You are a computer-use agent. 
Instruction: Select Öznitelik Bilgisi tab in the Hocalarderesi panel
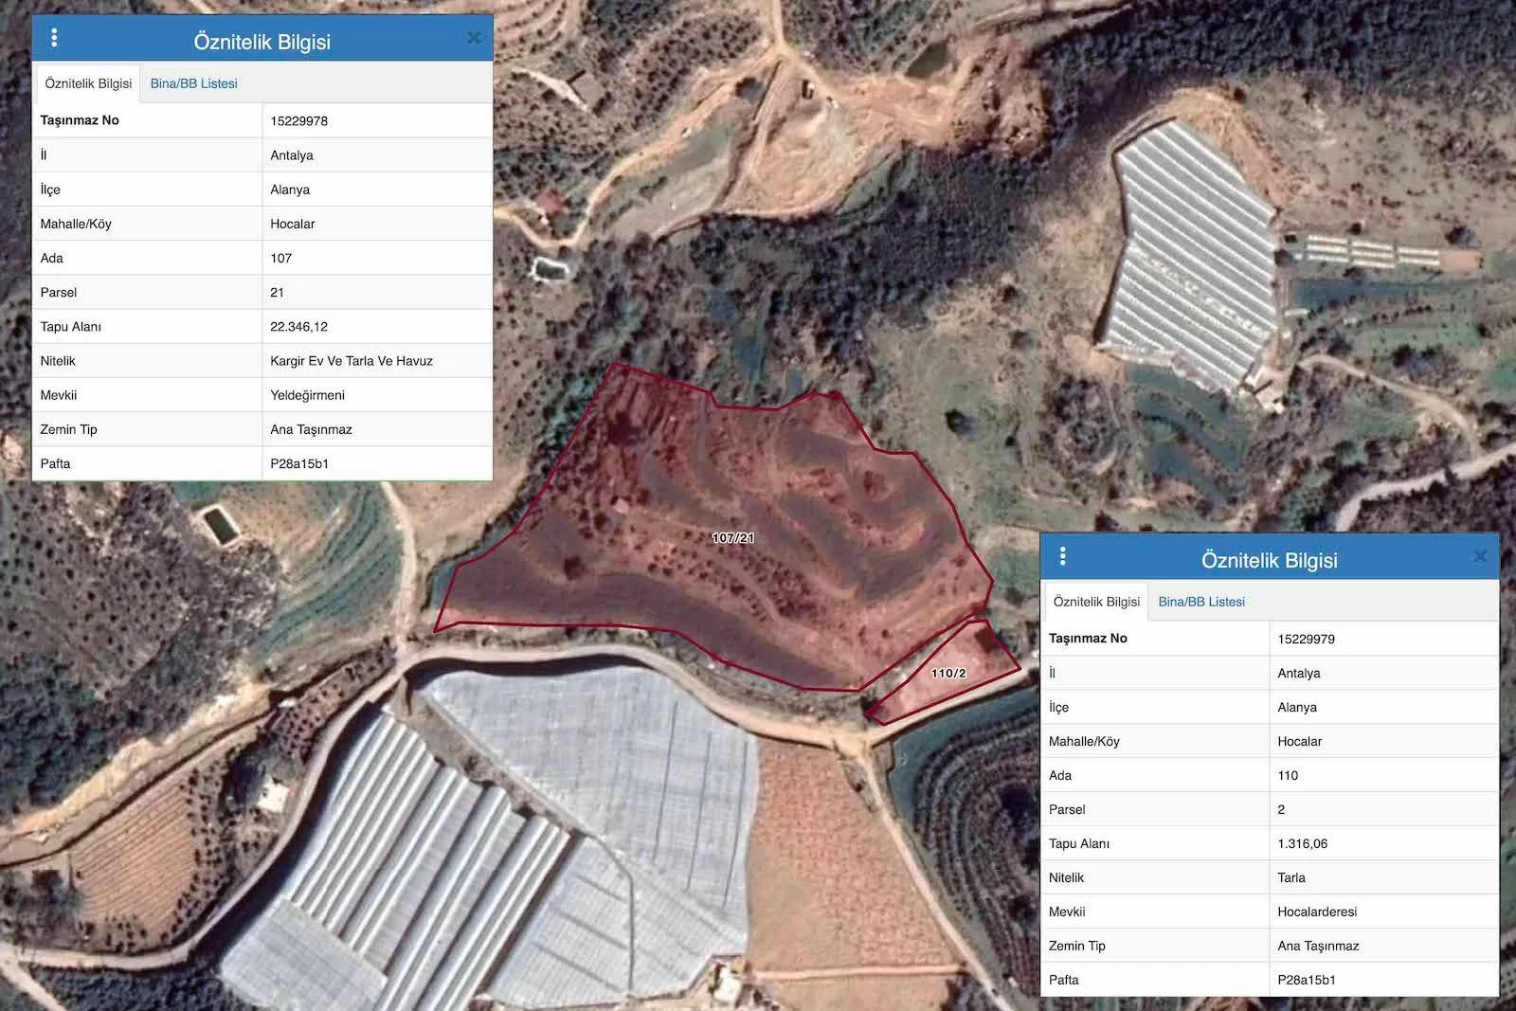coord(1096,602)
